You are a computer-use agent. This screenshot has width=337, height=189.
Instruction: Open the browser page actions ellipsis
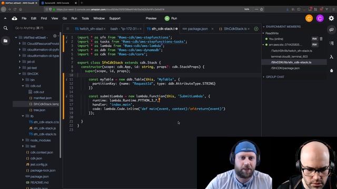tap(256, 9)
